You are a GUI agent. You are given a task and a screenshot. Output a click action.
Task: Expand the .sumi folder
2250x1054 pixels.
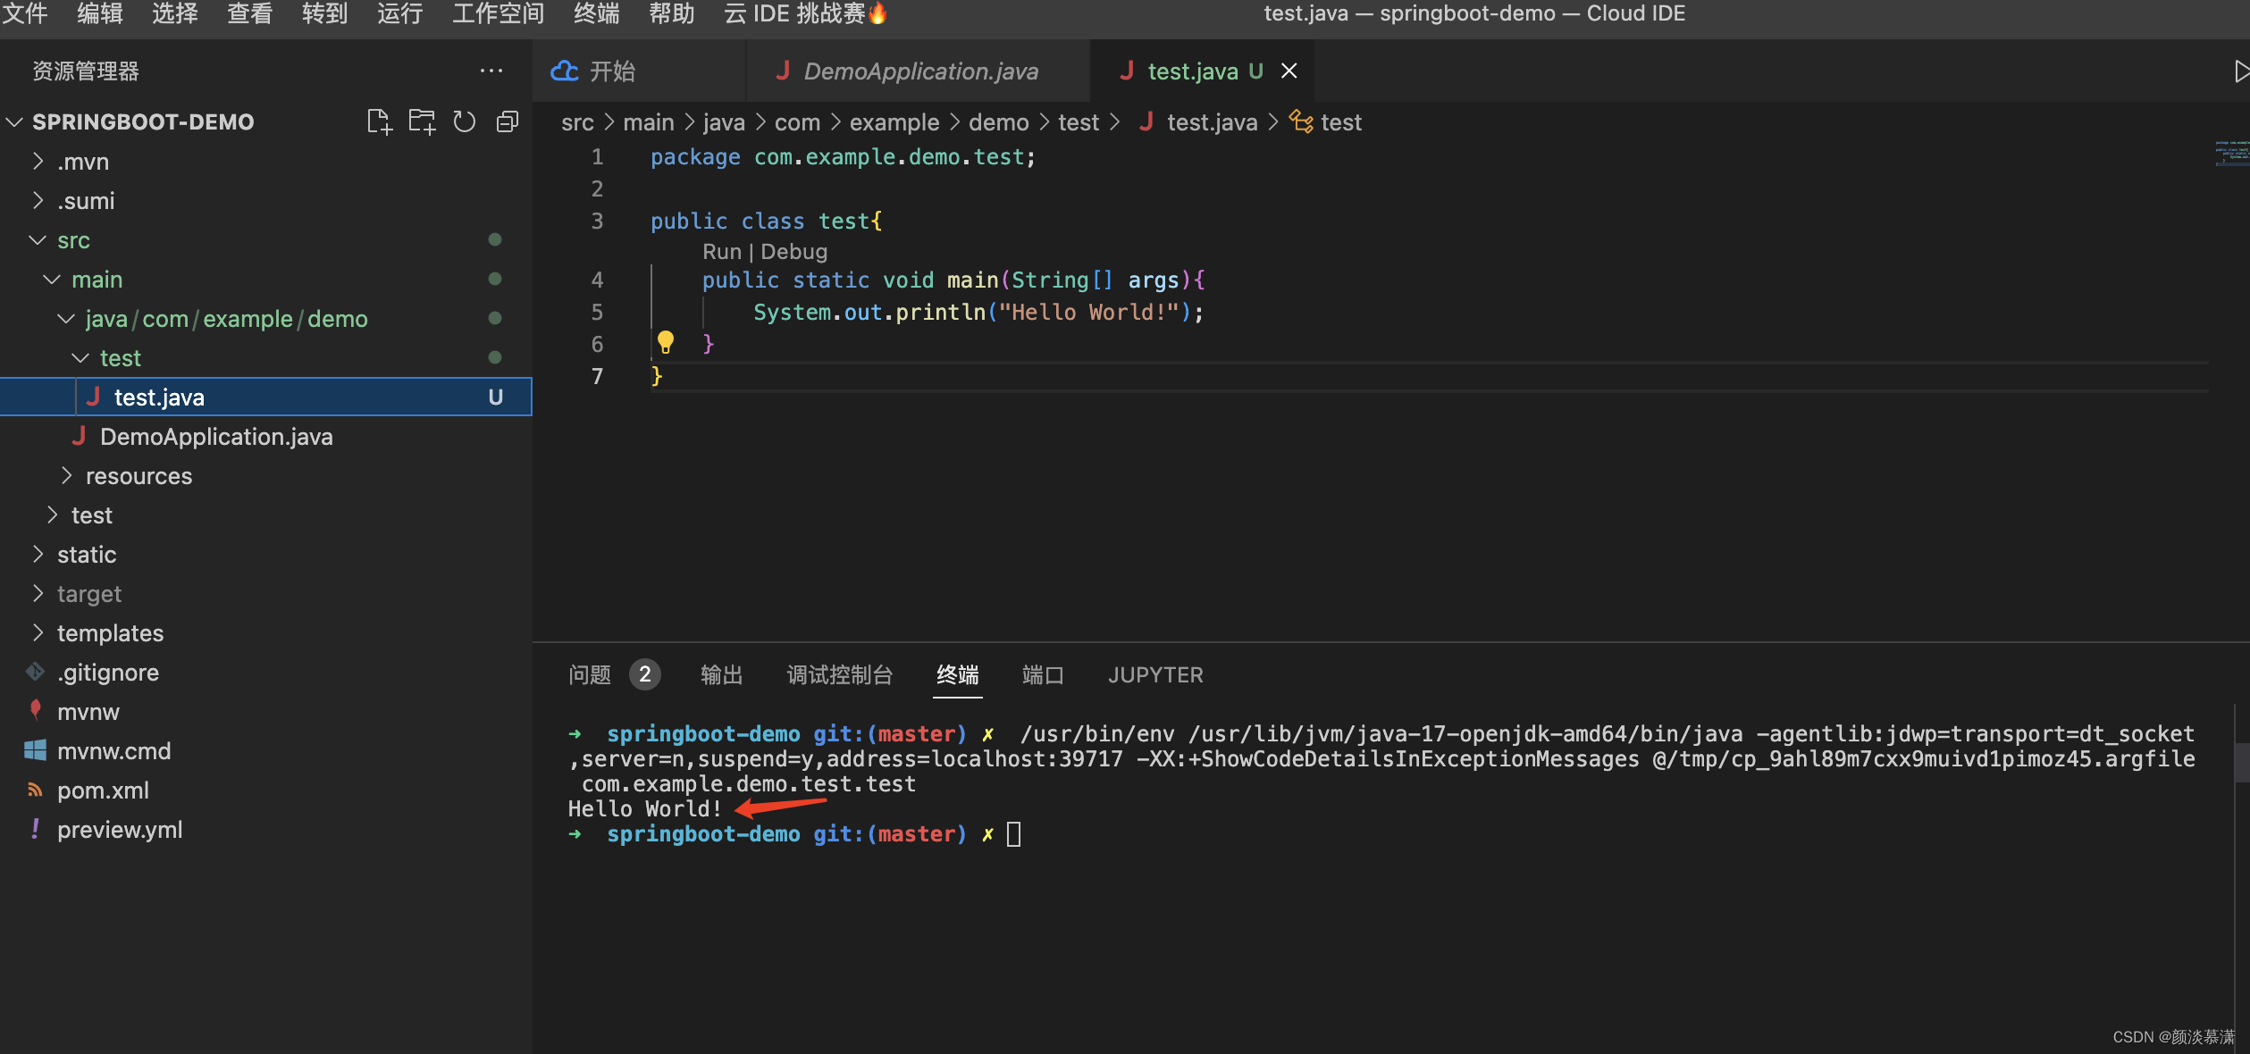tap(38, 200)
